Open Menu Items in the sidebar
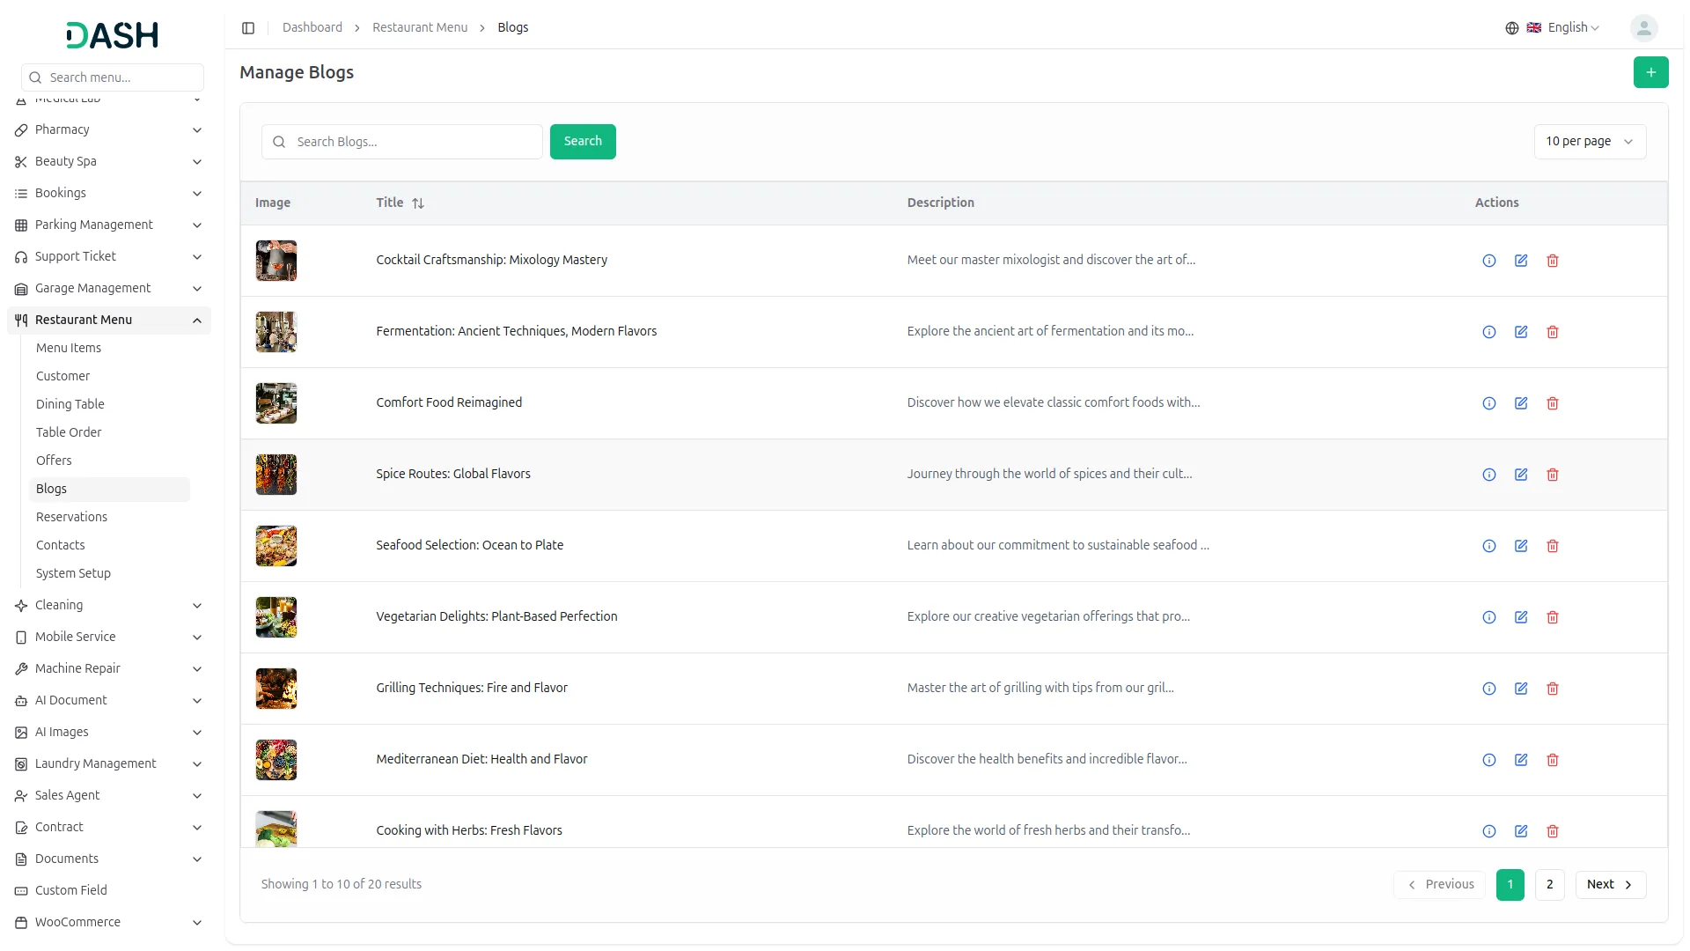 (69, 348)
